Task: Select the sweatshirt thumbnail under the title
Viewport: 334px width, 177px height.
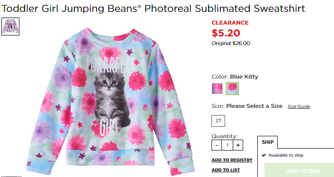Action: [10, 27]
